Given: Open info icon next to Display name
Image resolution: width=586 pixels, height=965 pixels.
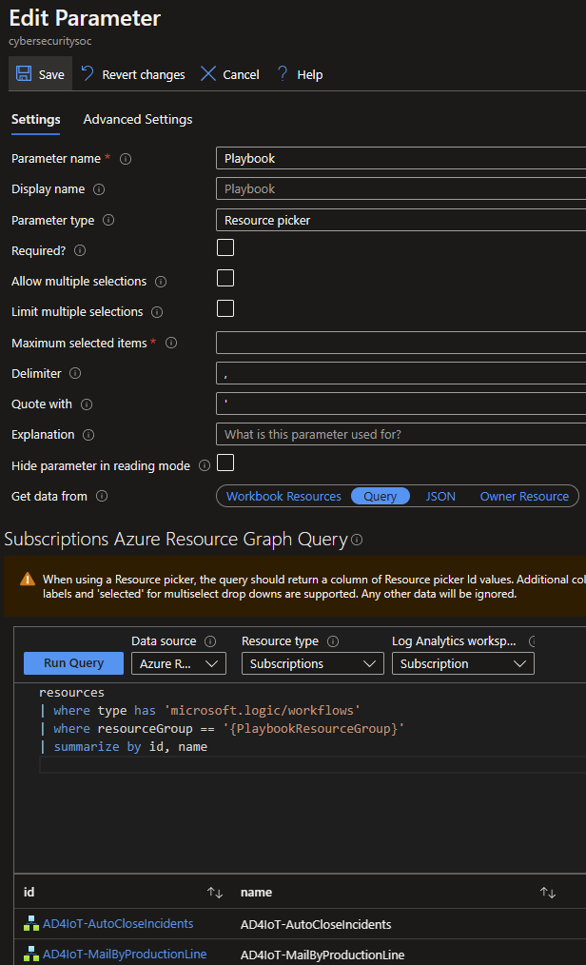Looking at the screenshot, I should tap(98, 189).
